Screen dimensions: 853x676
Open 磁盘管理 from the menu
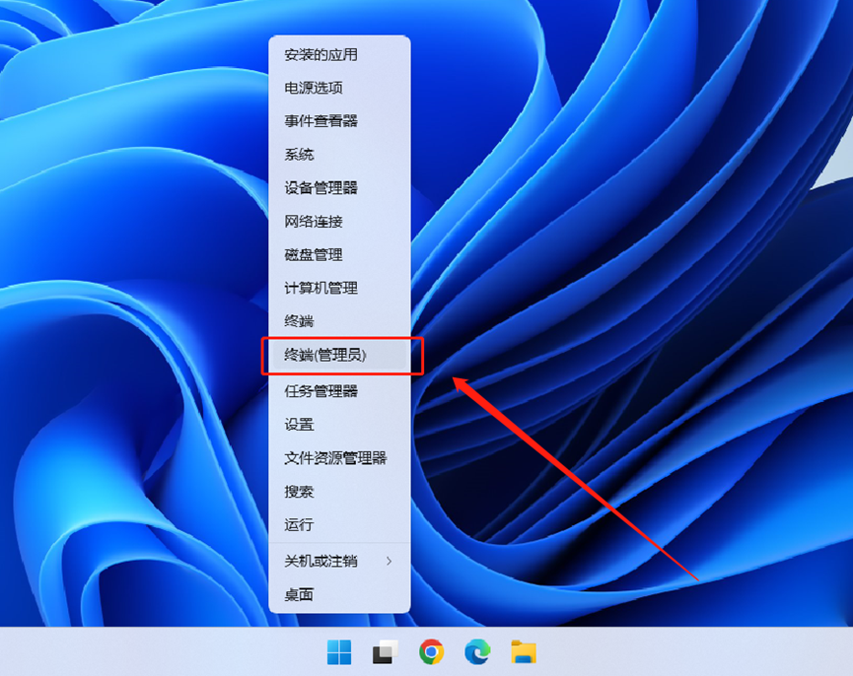(339, 255)
